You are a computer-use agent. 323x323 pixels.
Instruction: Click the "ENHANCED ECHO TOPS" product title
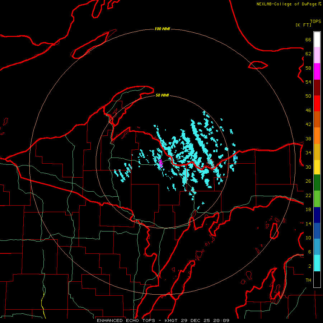126,320
